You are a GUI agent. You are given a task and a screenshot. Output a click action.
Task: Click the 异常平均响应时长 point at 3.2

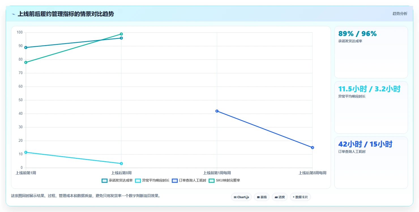click(x=121, y=164)
